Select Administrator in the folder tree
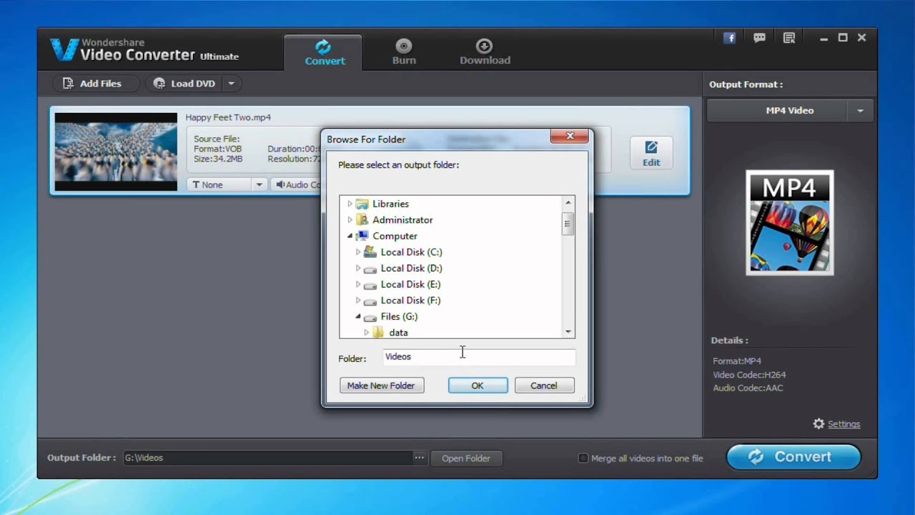Viewport: 915px width, 515px height. point(402,220)
